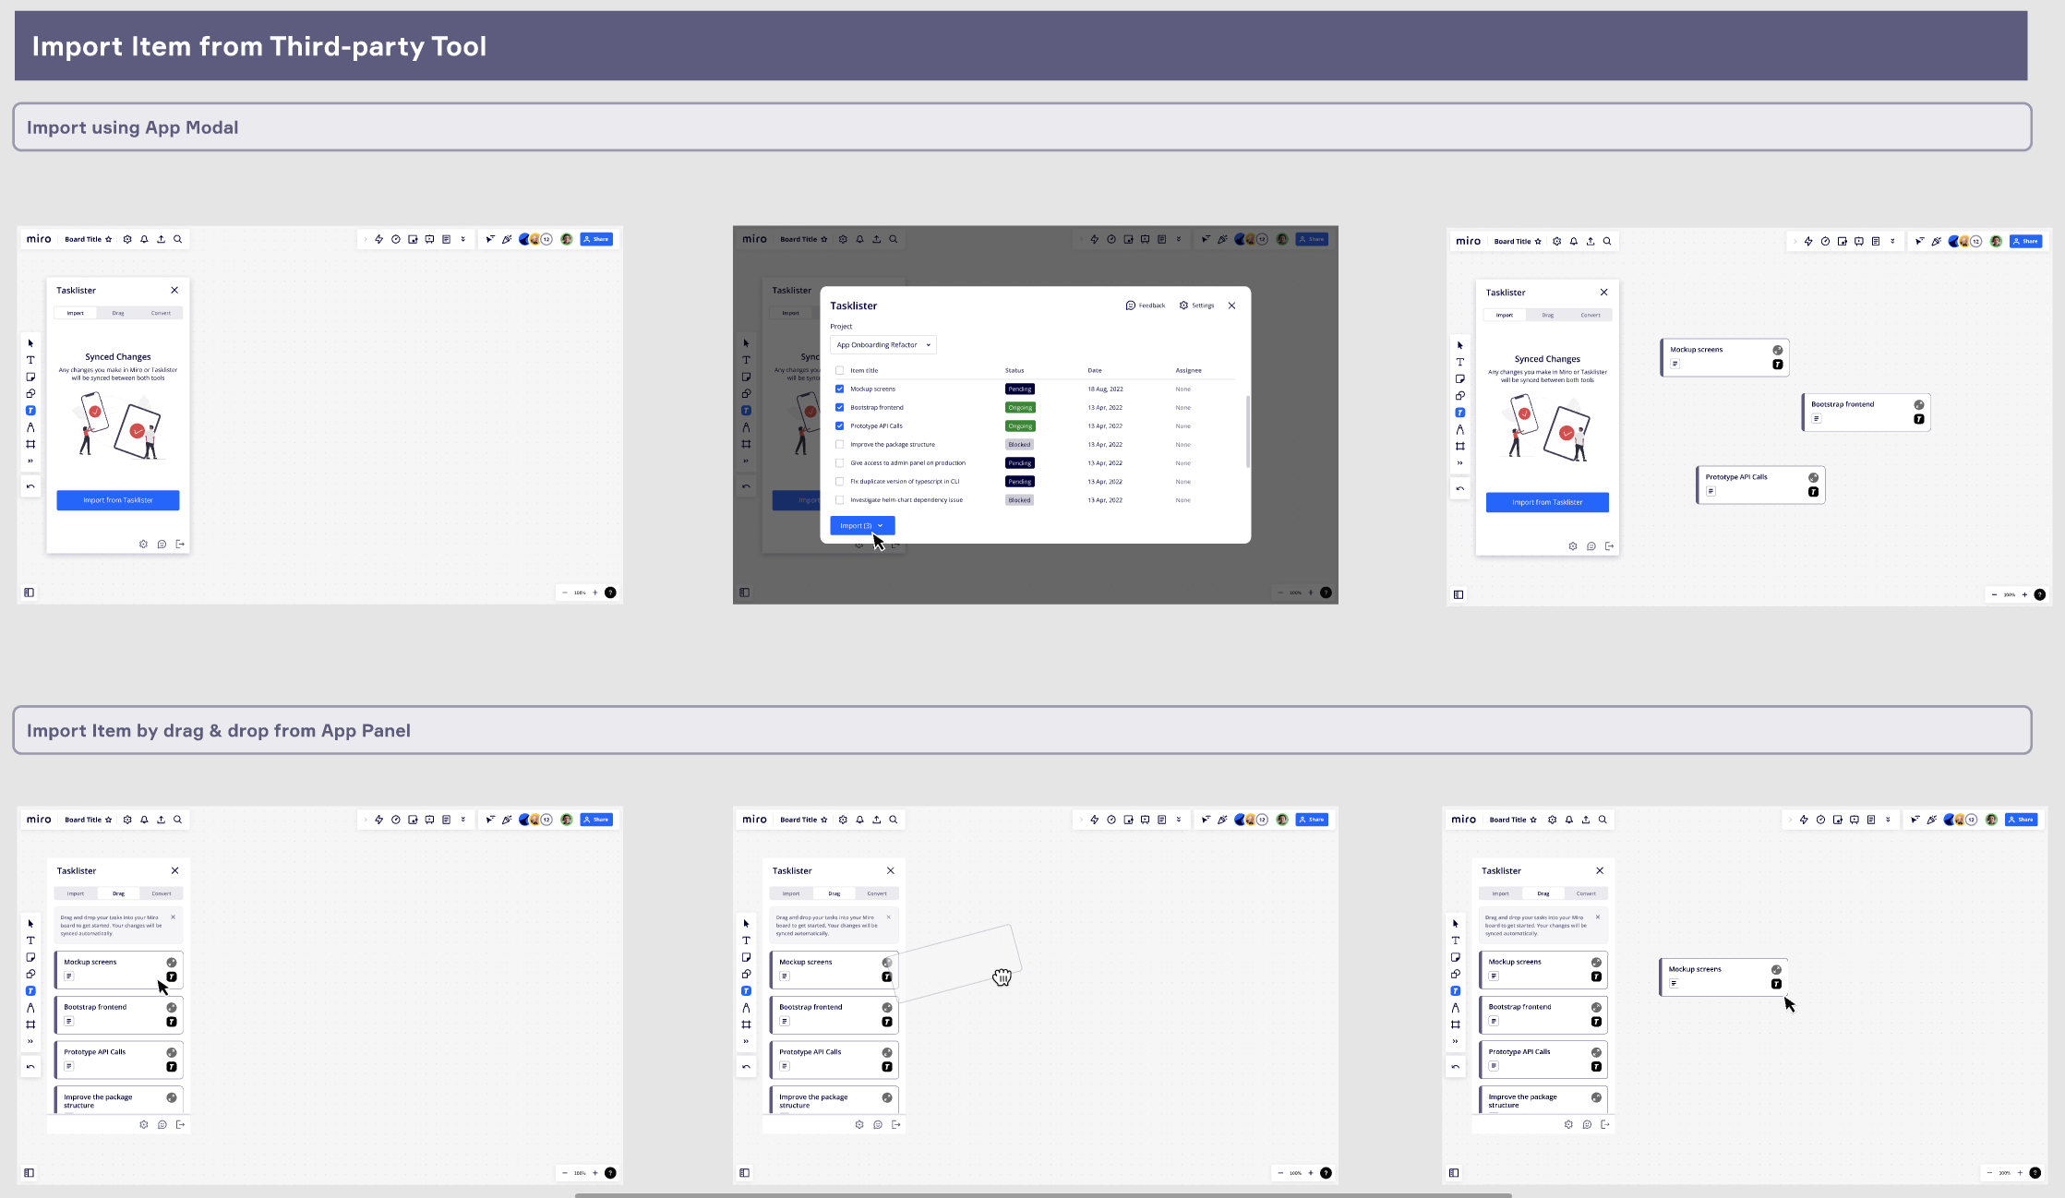The image size is (2065, 1198).
Task: Click the horizontal scrollbar at bottom of board
Action: click(1042, 1195)
